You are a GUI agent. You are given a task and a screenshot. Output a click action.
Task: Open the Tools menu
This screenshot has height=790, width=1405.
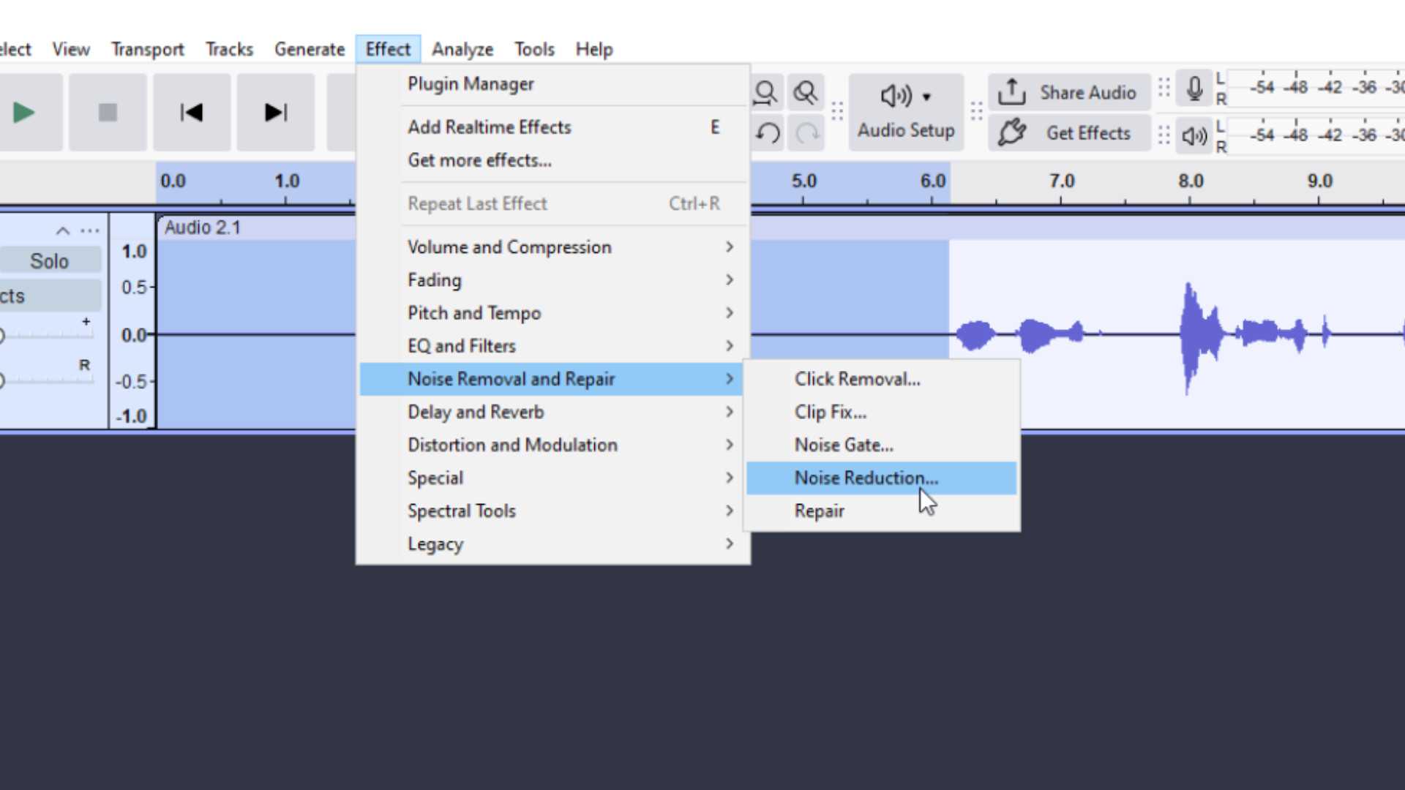534,49
